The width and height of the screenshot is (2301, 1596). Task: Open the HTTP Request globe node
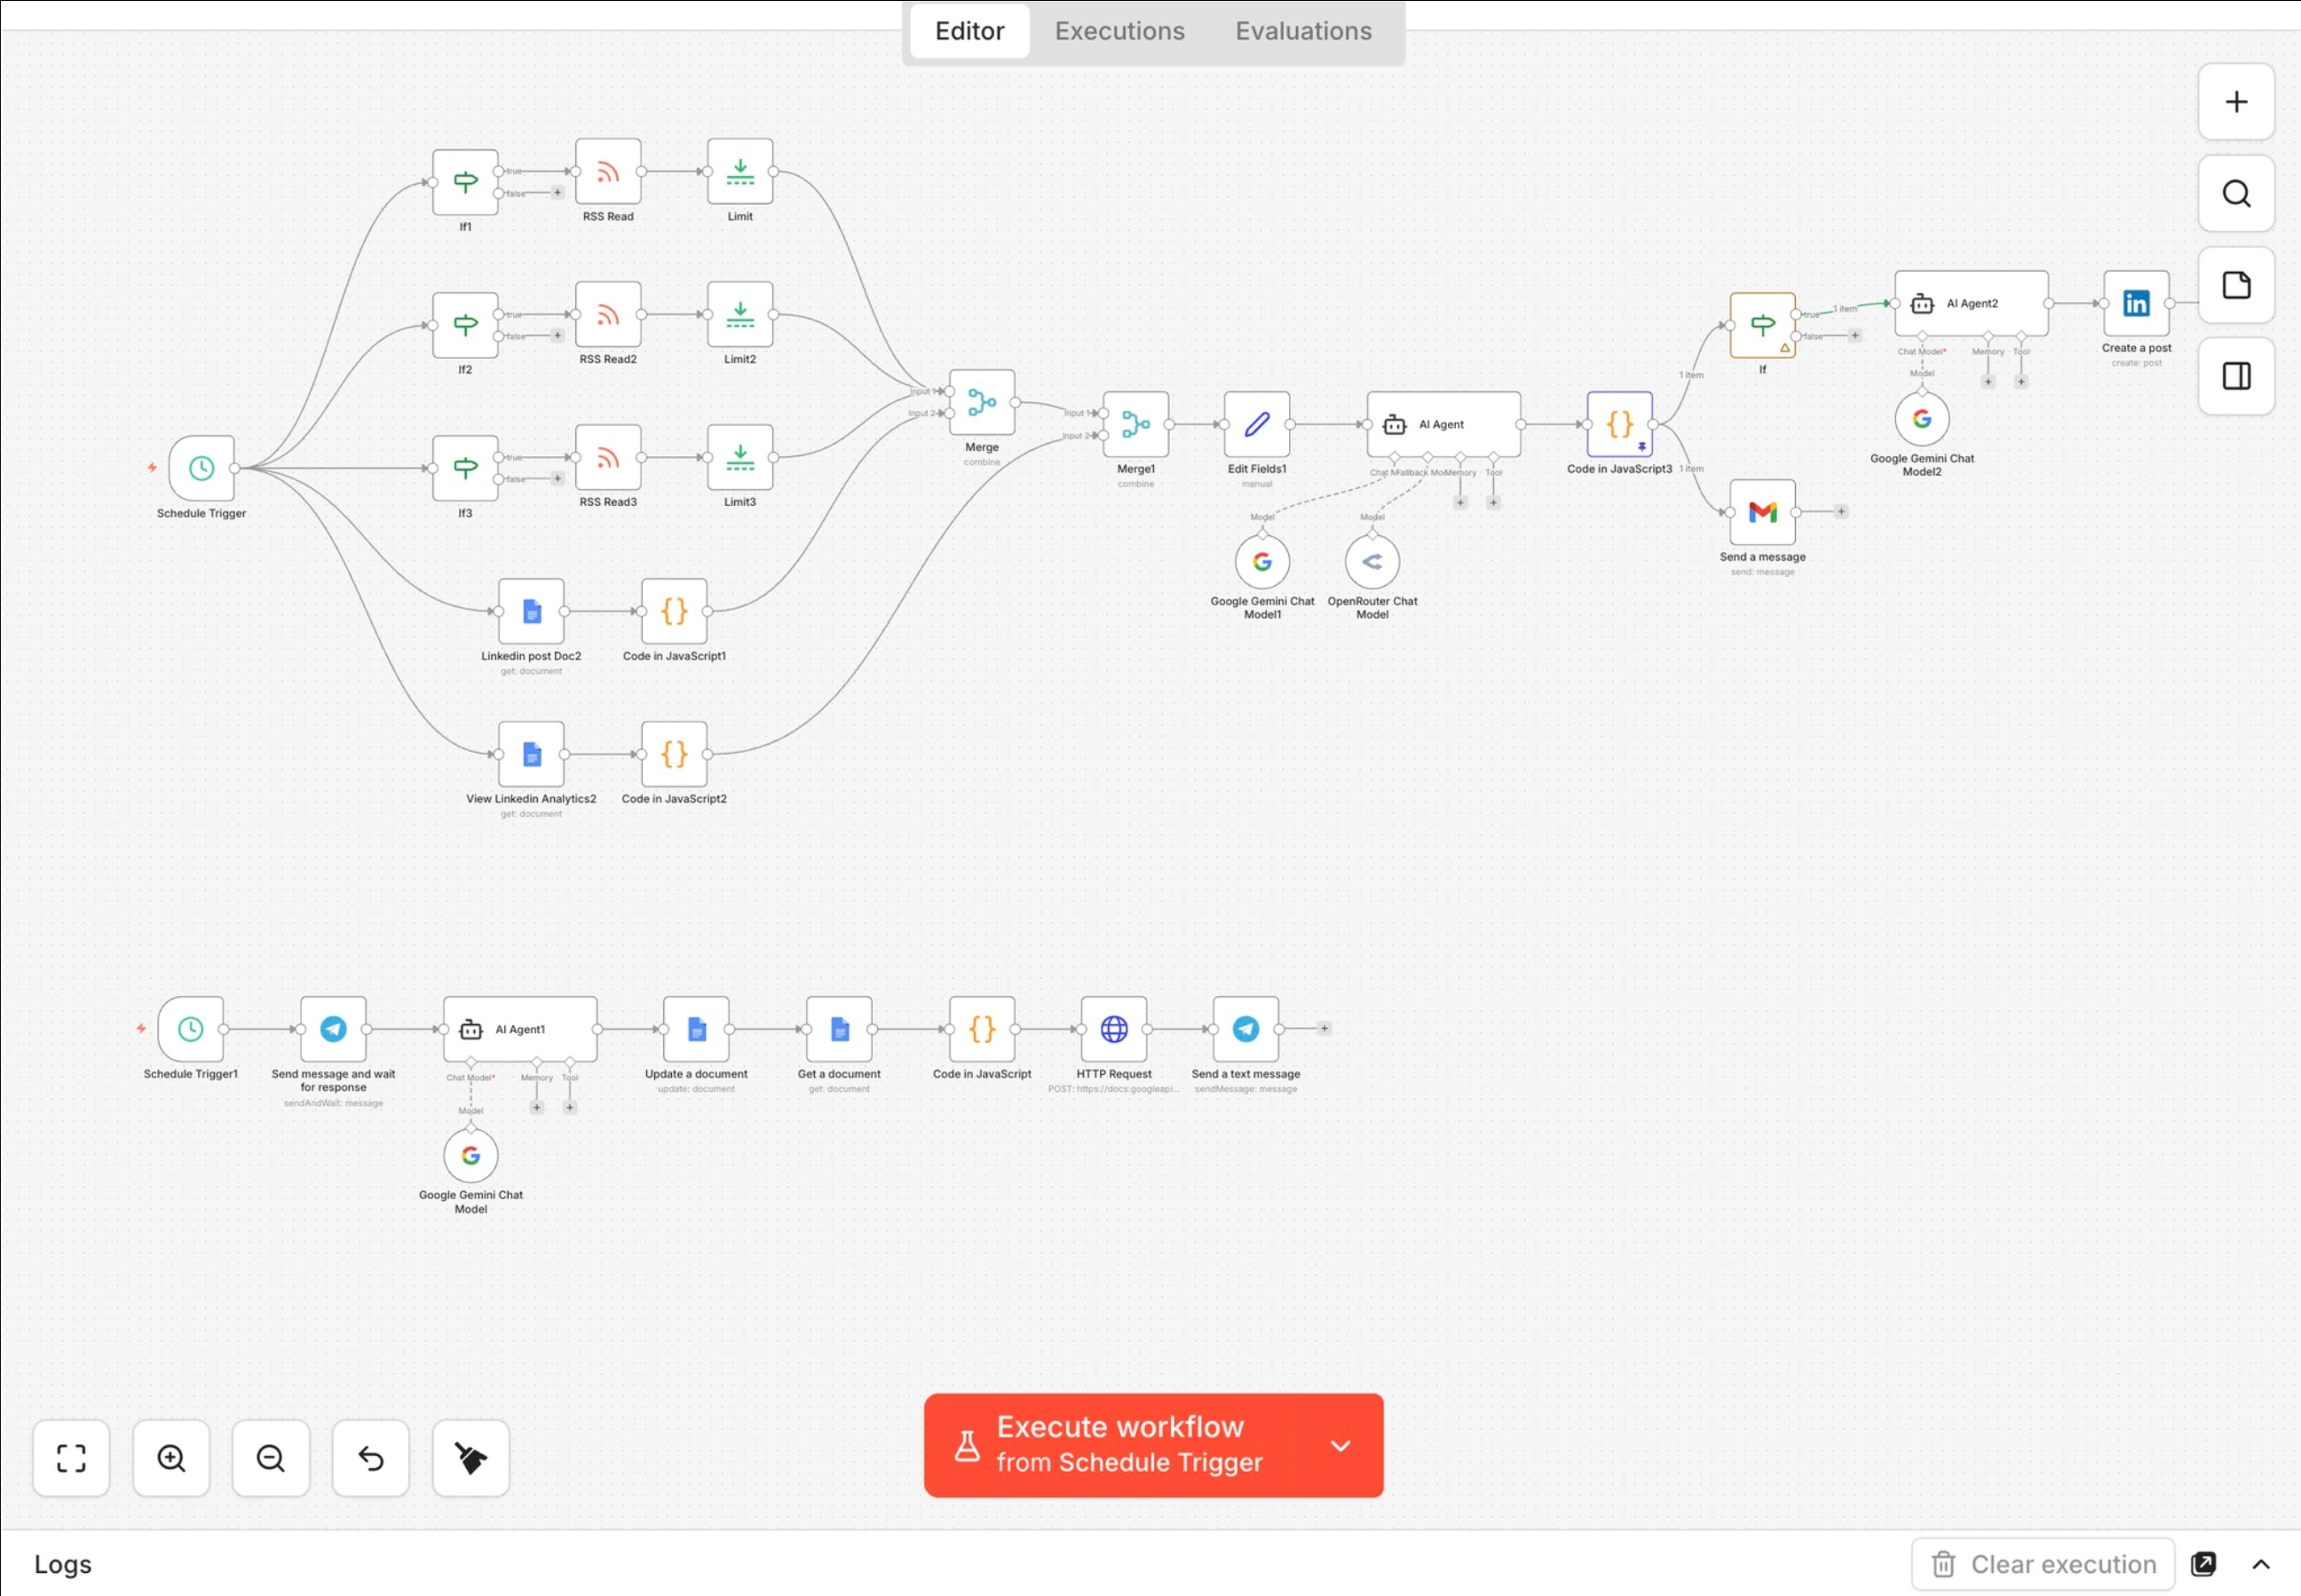point(1113,1029)
